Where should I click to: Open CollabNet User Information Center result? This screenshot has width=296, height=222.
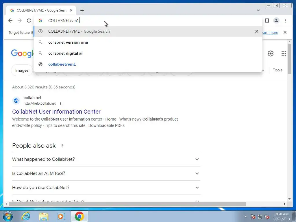[56, 112]
